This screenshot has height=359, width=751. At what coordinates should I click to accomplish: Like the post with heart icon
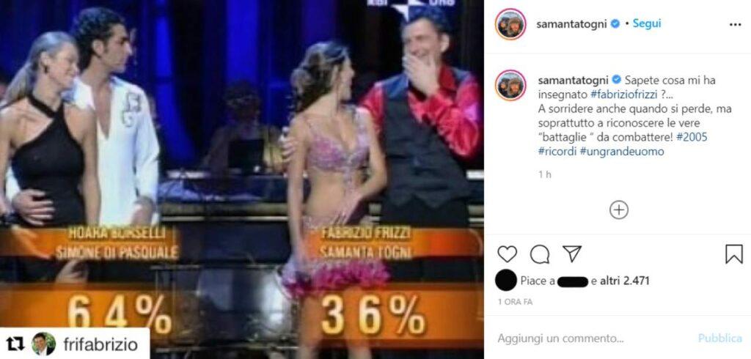coord(508,254)
